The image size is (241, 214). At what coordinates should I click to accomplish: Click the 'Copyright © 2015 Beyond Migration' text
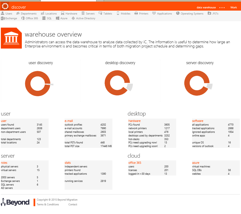tap(57, 199)
